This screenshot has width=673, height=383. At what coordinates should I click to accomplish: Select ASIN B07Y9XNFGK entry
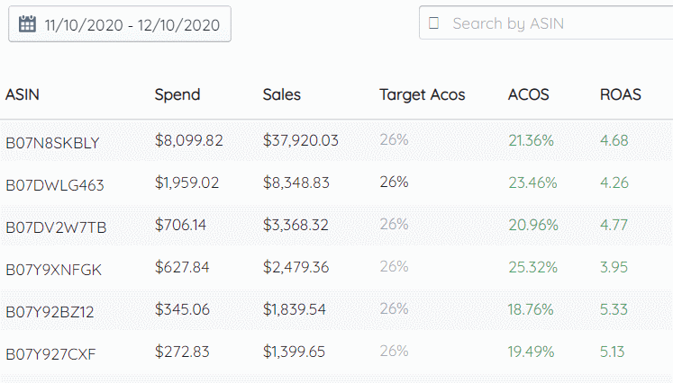54,270
